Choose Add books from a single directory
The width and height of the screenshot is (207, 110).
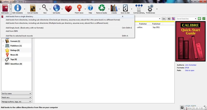68,17
